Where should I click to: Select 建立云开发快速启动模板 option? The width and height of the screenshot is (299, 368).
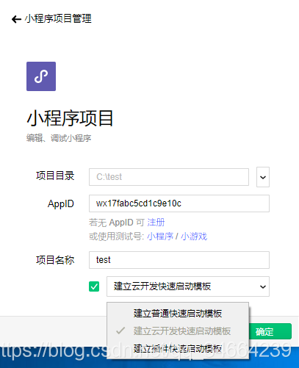point(178,331)
